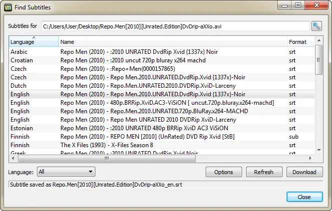This screenshot has height=211, width=332.
Task: Select the Estonian subtitle row
Action: 162,128
